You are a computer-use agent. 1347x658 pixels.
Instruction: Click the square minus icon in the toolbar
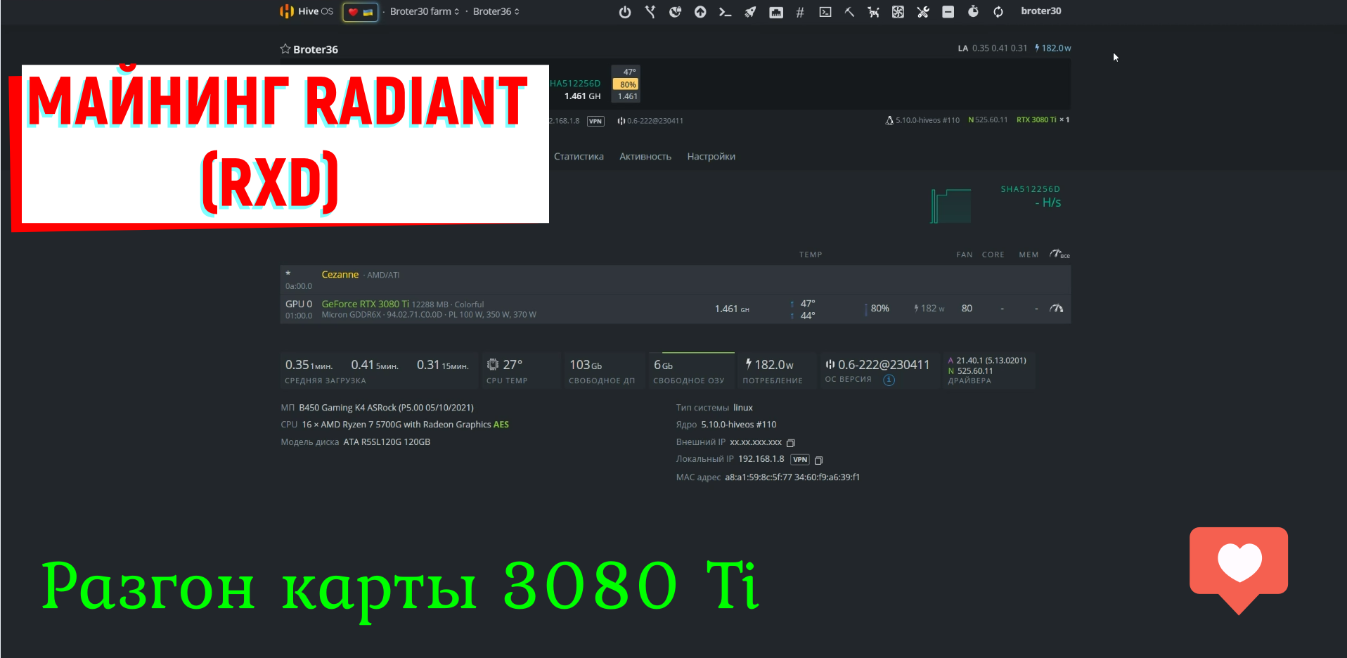948,12
